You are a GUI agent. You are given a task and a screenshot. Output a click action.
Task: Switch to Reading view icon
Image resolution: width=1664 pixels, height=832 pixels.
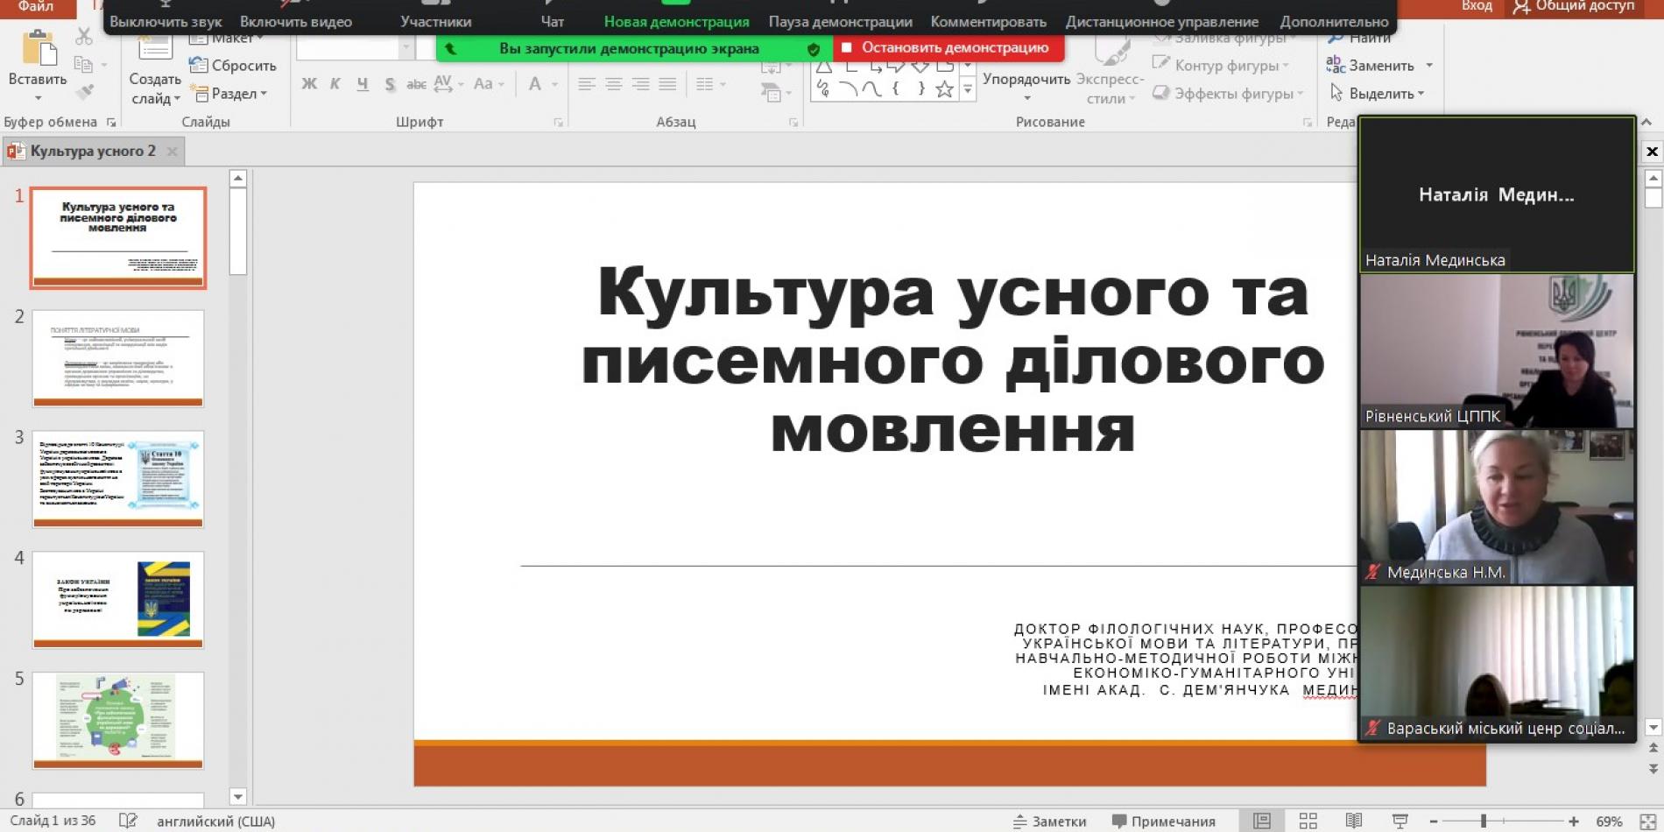pyautogui.click(x=1354, y=821)
